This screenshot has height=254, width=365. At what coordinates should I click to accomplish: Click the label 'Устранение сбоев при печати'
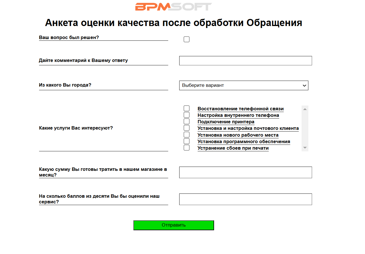pos(233,148)
